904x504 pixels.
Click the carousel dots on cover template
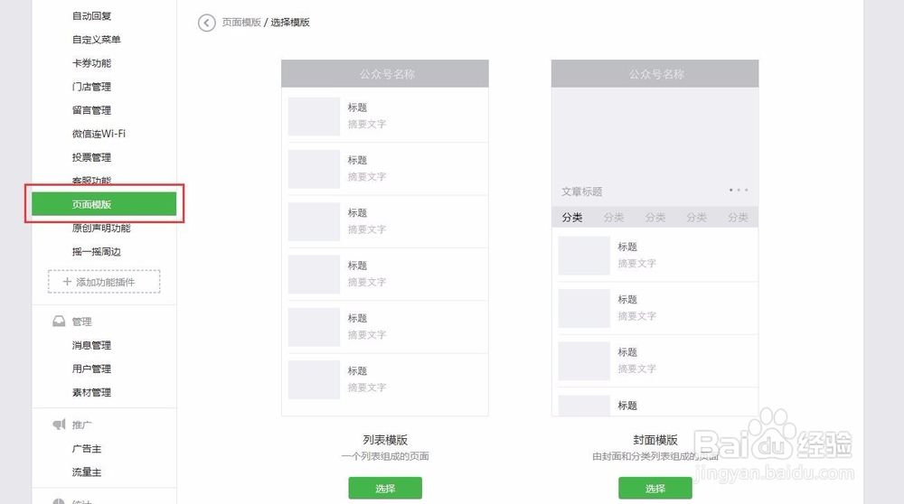pos(739,191)
